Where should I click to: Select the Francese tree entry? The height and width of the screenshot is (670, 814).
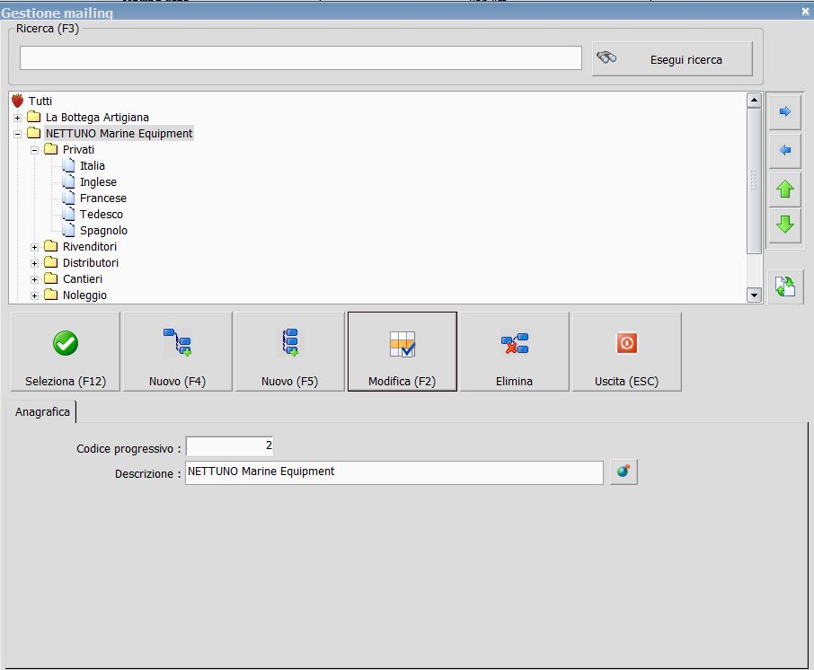(x=102, y=198)
